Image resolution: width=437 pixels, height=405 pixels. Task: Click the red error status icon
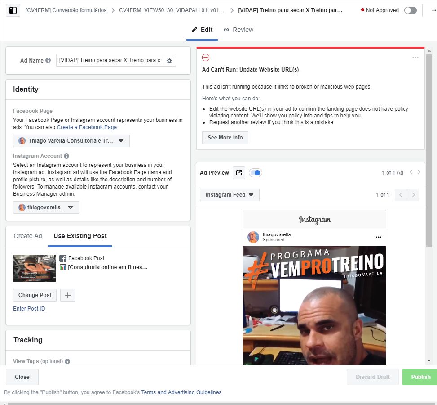point(206,58)
